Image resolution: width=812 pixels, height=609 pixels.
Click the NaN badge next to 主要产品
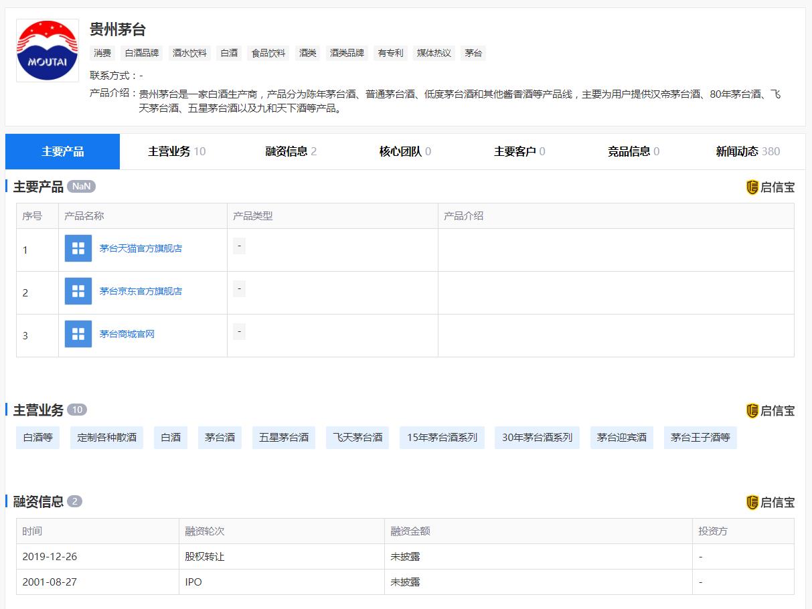81,187
